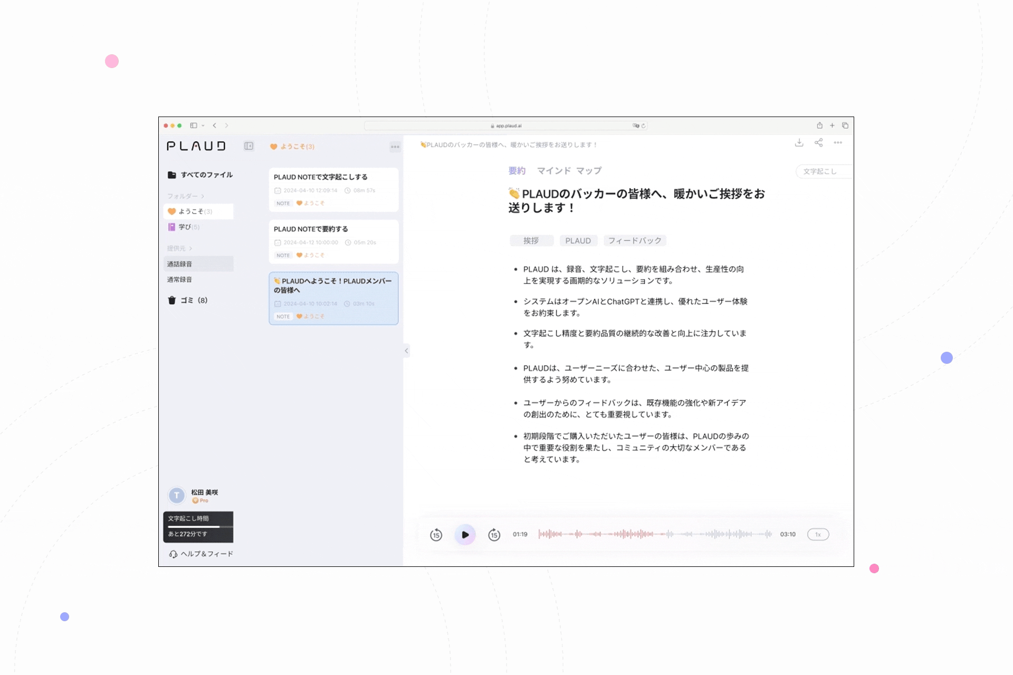
Task: Click ようこそ tag on 文字起こしする card
Action: click(310, 203)
